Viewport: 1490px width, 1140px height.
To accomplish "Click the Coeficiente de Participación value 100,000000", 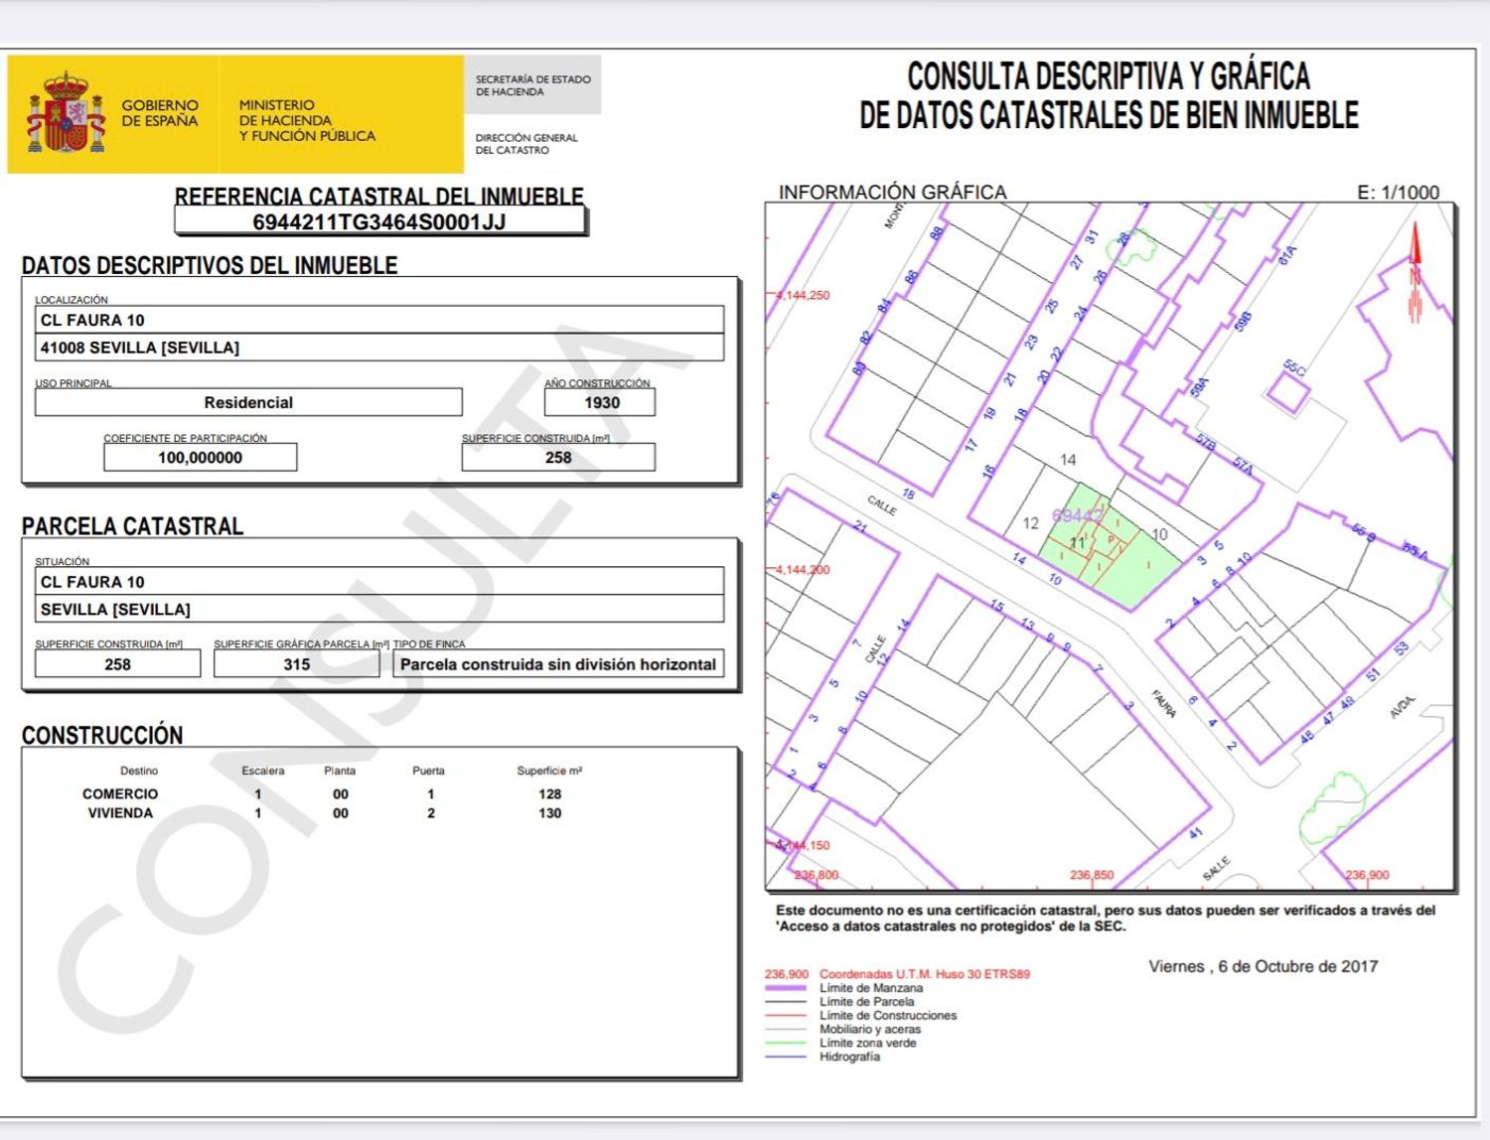I will tap(200, 458).
